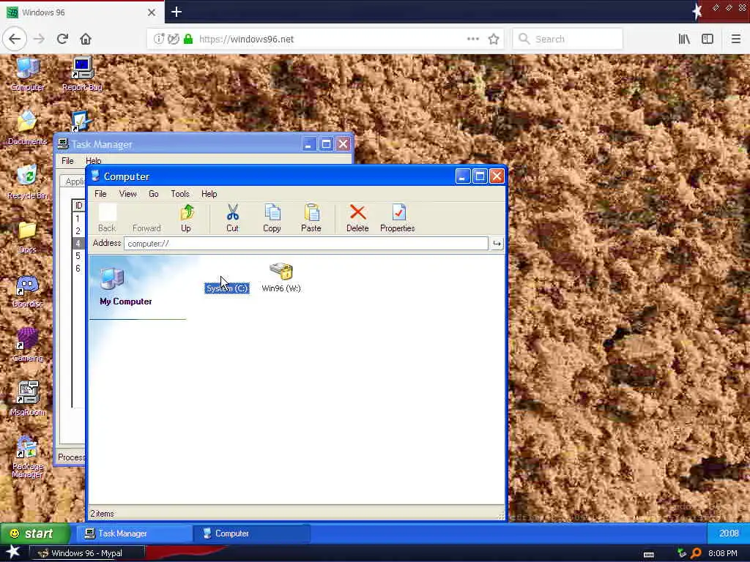This screenshot has height=562, width=750.
Task: Open the browser hamburger menu
Action: click(735, 40)
